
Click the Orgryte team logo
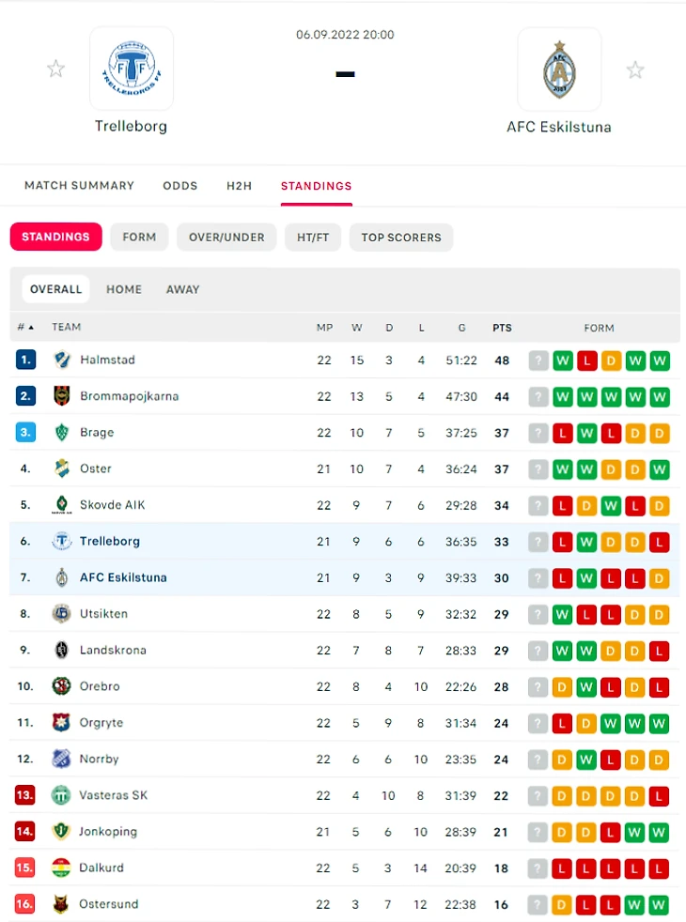point(61,723)
